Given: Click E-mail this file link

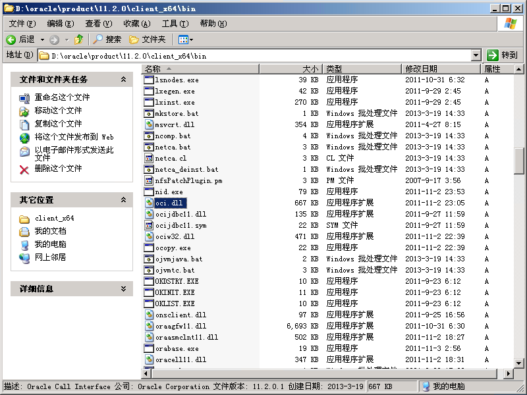Looking at the screenshot, I should 74,153.
